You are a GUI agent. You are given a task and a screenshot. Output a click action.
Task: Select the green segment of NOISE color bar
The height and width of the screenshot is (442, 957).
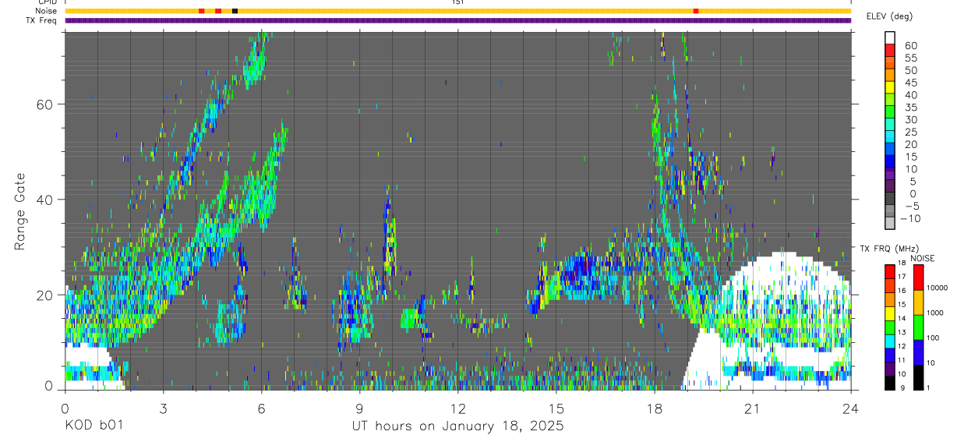tap(919, 327)
